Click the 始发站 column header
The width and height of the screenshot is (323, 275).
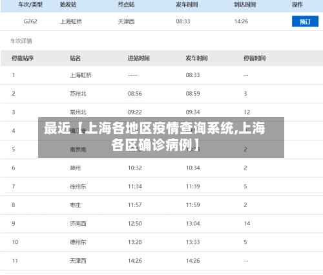pyautogui.click(x=68, y=5)
